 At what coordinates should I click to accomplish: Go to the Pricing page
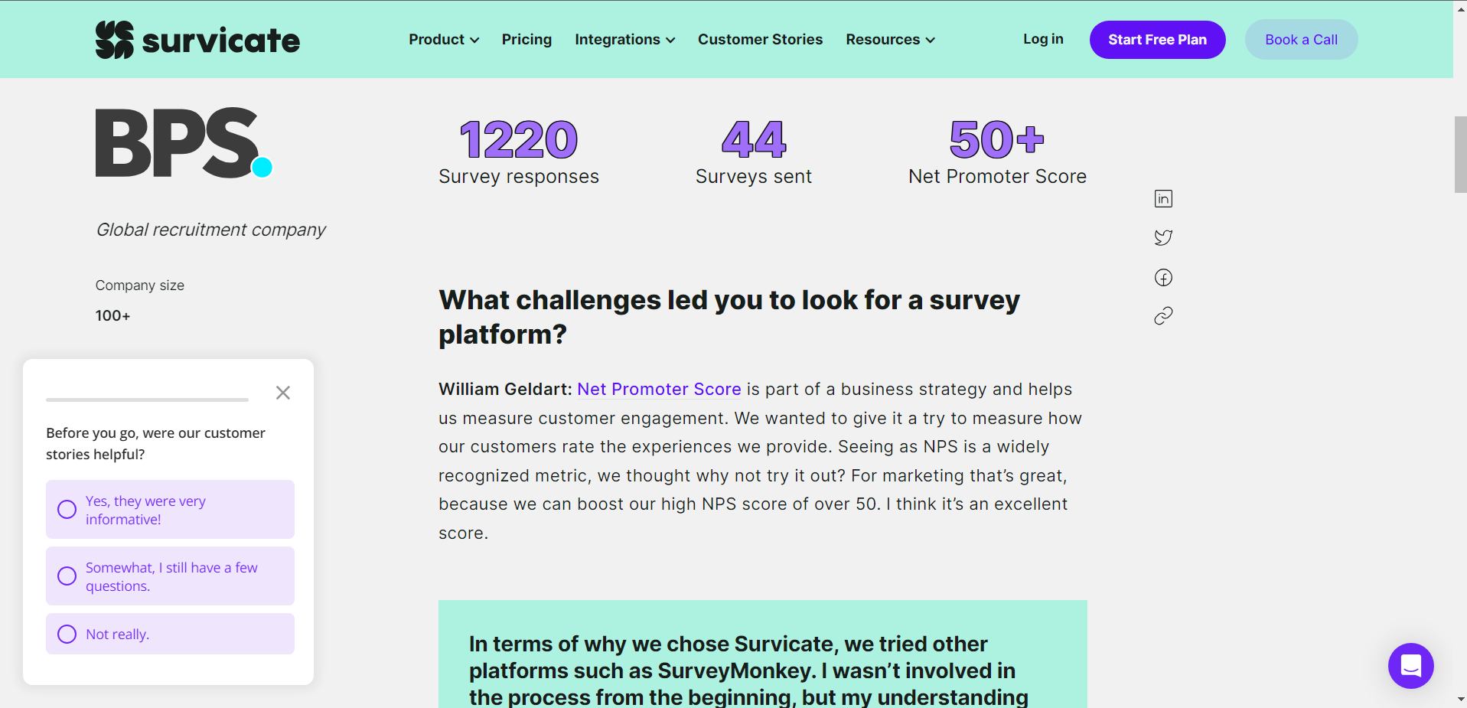click(526, 40)
